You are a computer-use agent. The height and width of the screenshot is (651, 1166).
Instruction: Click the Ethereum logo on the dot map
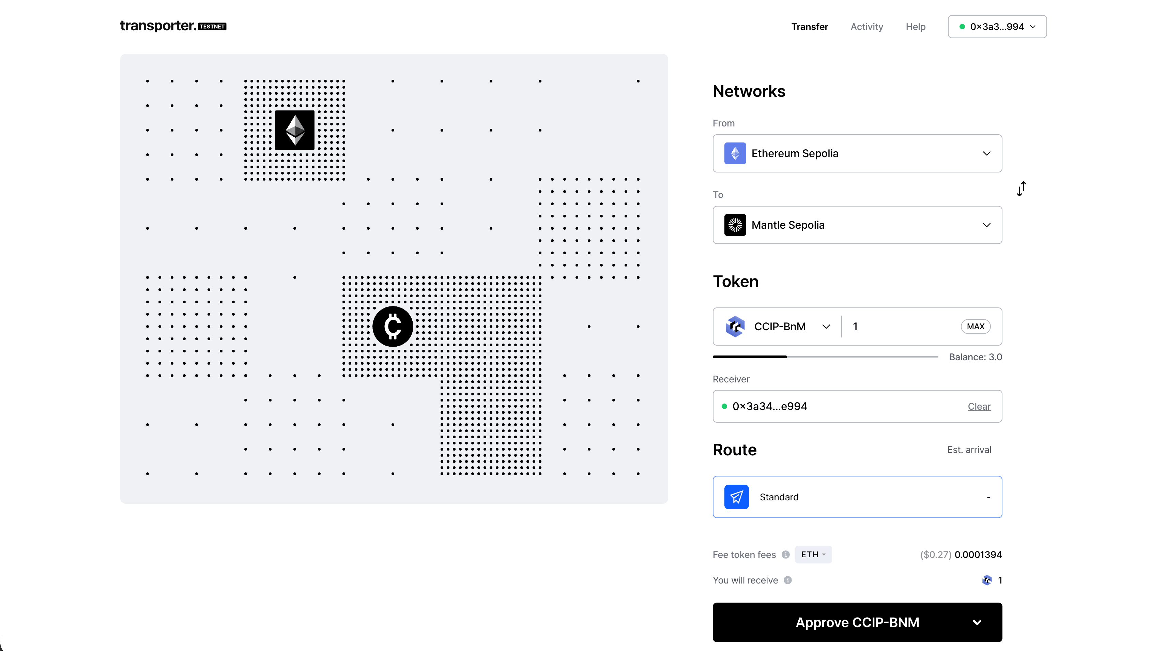click(295, 130)
